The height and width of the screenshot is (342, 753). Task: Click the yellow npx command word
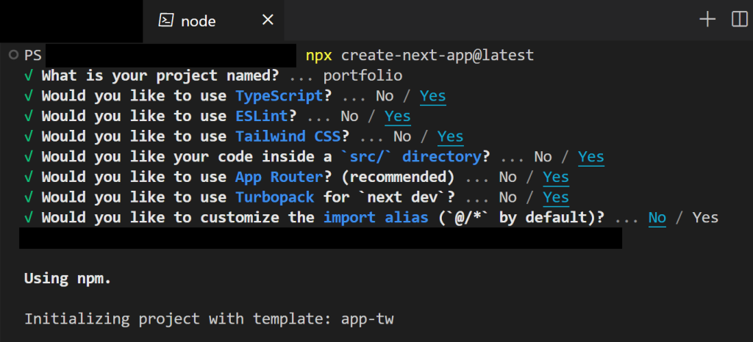click(x=318, y=56)
